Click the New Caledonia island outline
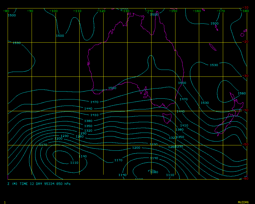 pyautogui.click(x=212, y=47)
